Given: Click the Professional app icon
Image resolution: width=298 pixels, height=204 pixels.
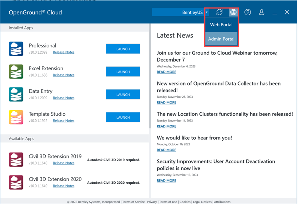Looking at the screenshot, I should coord(16,49).
